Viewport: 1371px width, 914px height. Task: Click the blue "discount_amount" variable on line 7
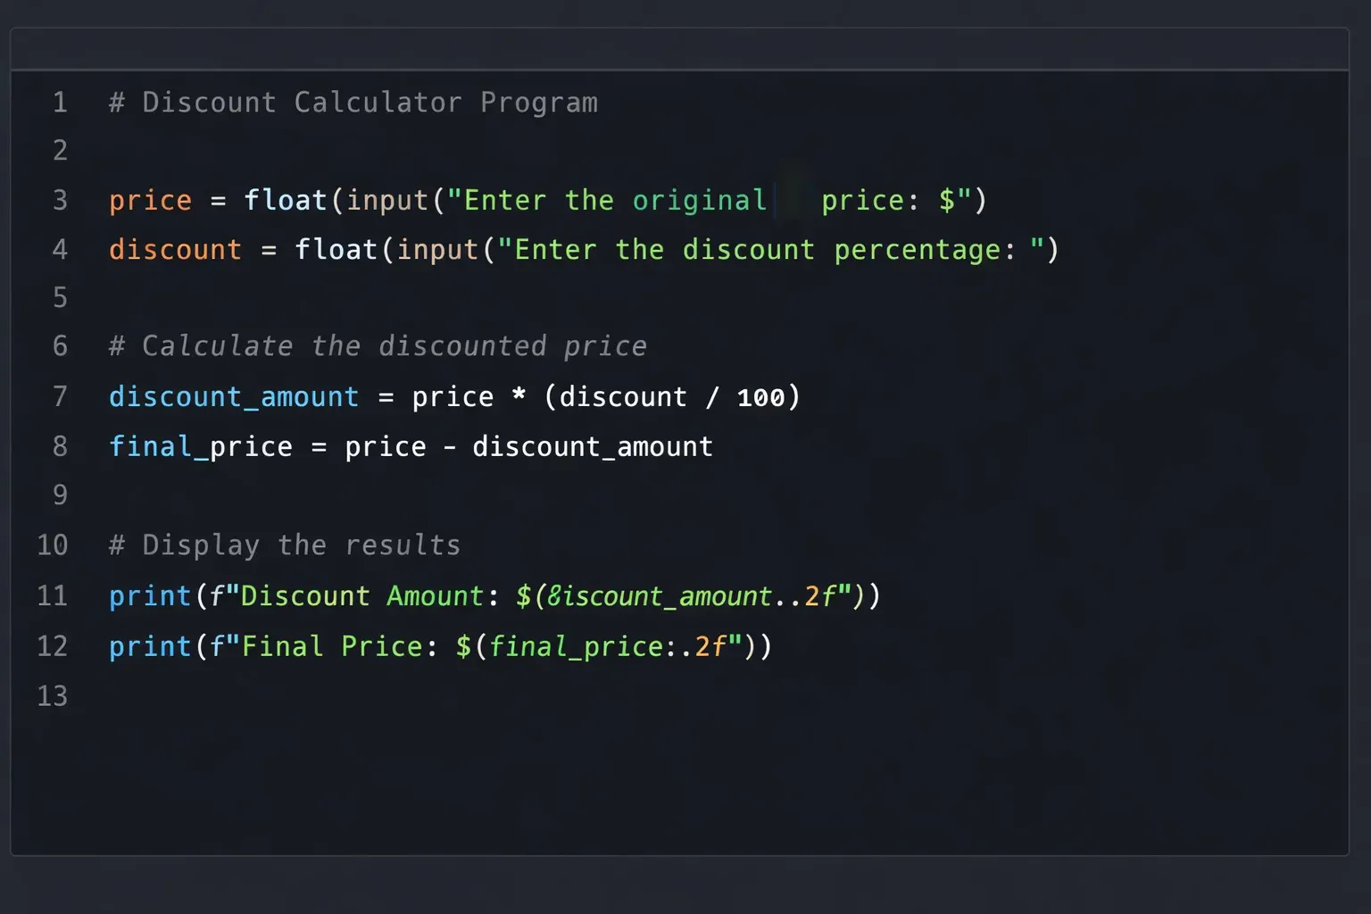[x=234, y=396]
